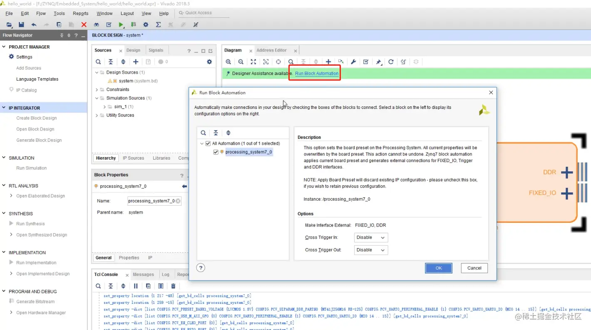The height and width of the screenshot is (330, 591).
Task: Collapse the PROJECT MANAGER section
Action: point(4,47)
